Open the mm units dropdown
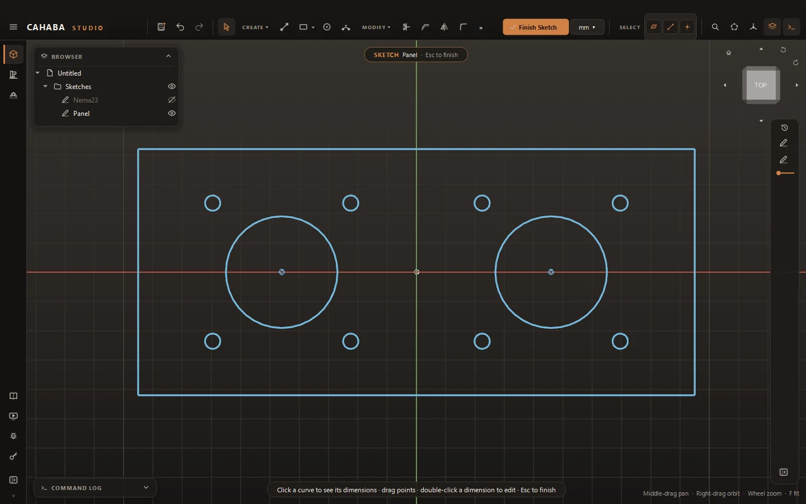The height and width of the screenshot is (504, 806). [587, 27]
